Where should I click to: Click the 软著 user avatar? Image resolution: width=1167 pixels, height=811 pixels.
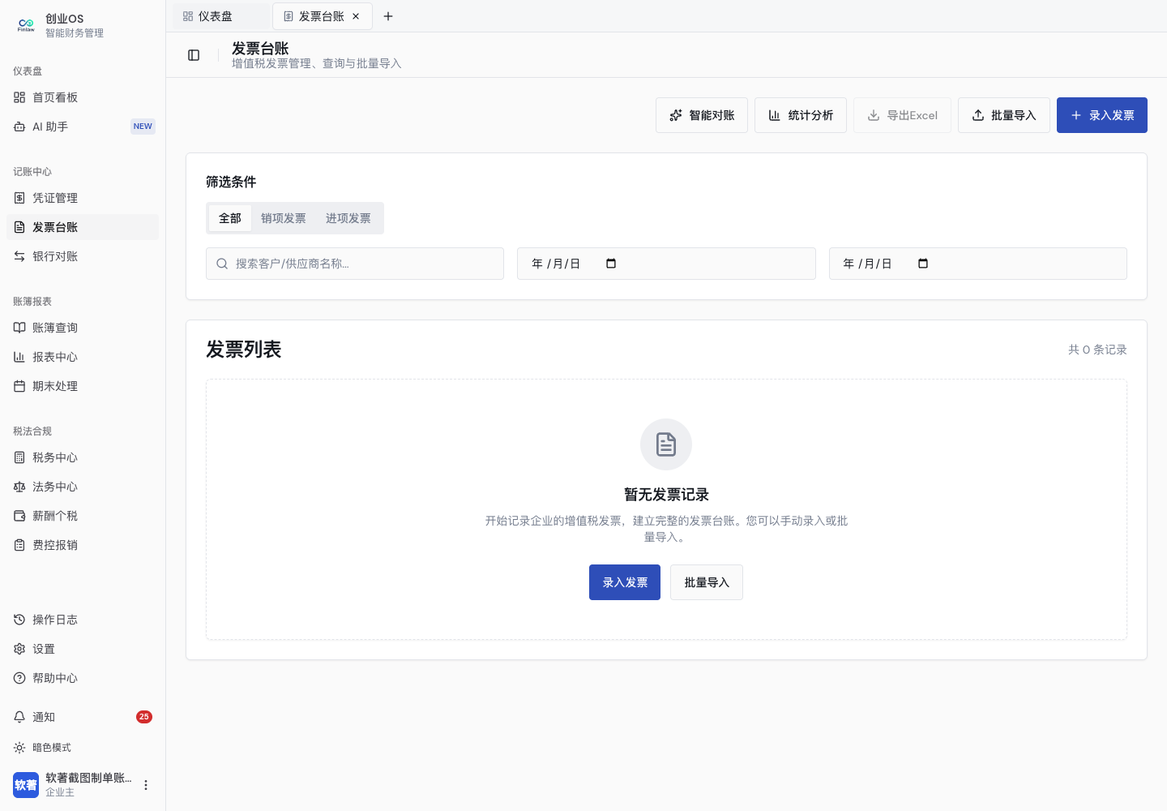pyautogui.click(x=26, y=785)
